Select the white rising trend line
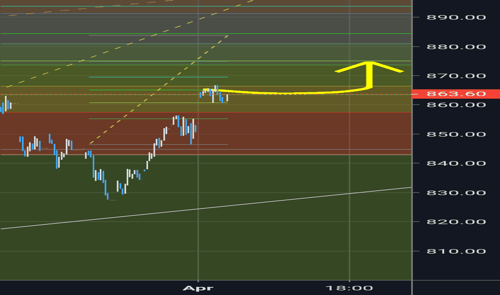Screen dimensions: 500x295 [x=205, y=208]
